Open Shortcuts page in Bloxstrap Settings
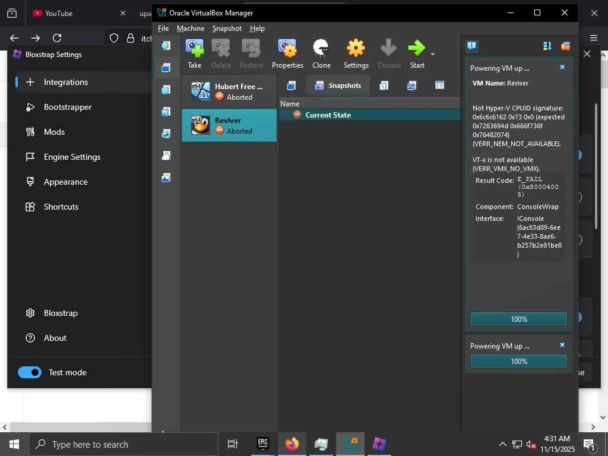The image size is (608, 456). pyautogui.click(x=83, y=207)
